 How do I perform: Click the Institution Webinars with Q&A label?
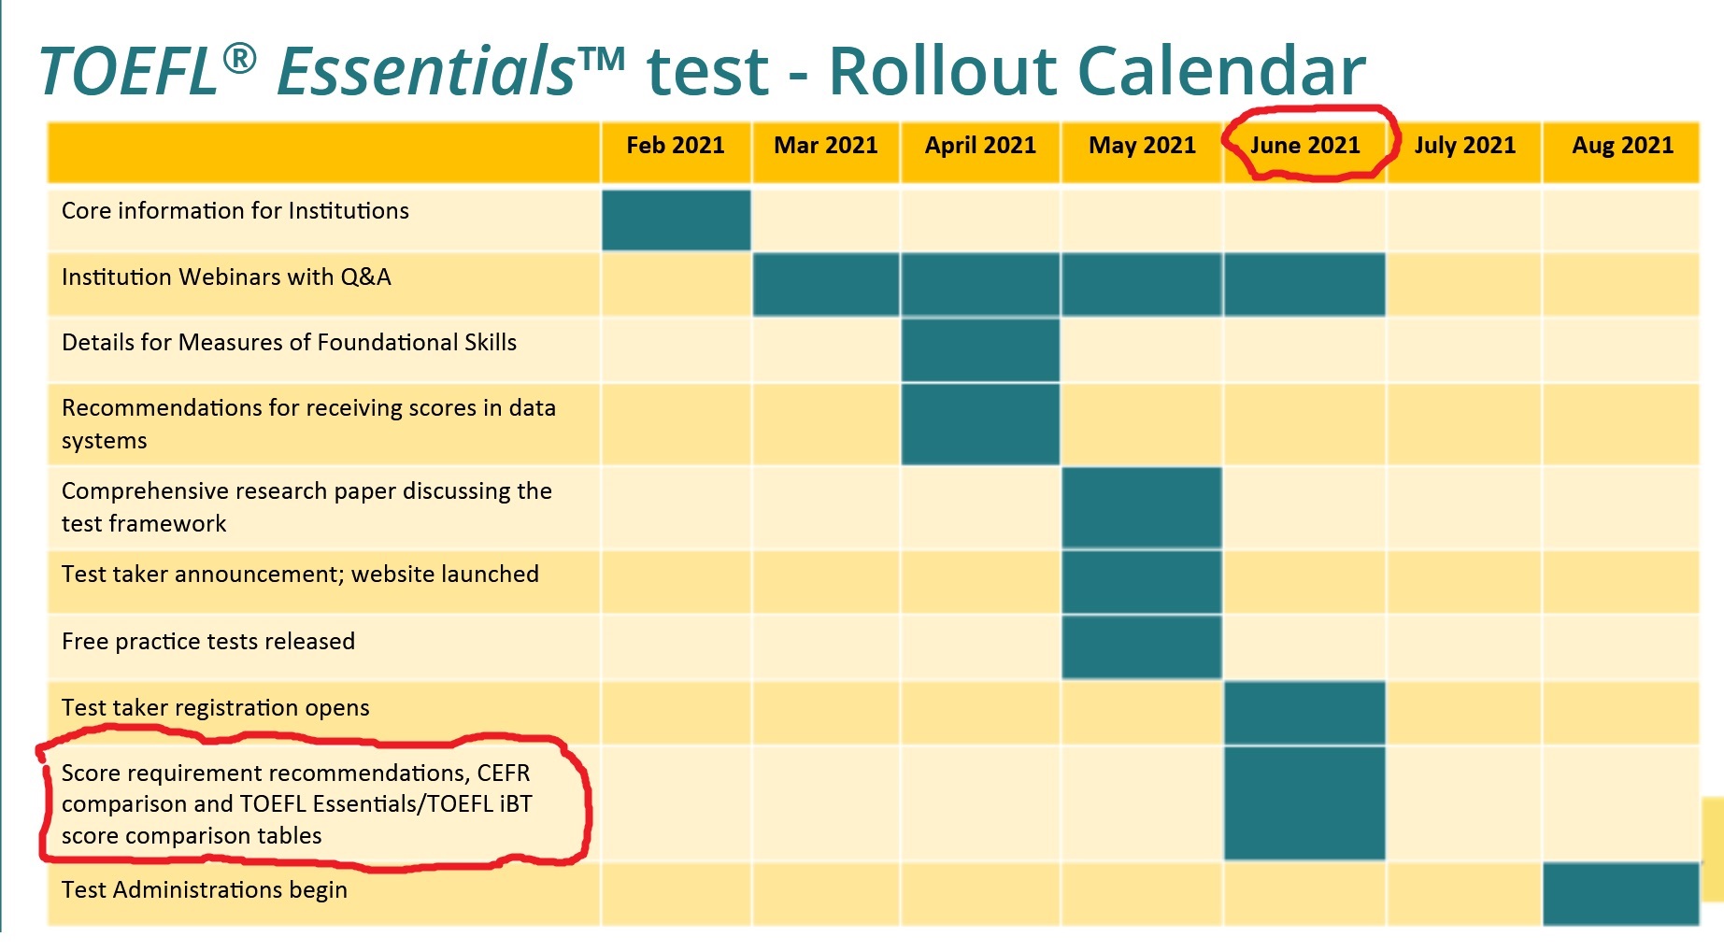coord(226,277)
